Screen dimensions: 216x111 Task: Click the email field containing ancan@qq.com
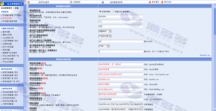click(121, 89)
